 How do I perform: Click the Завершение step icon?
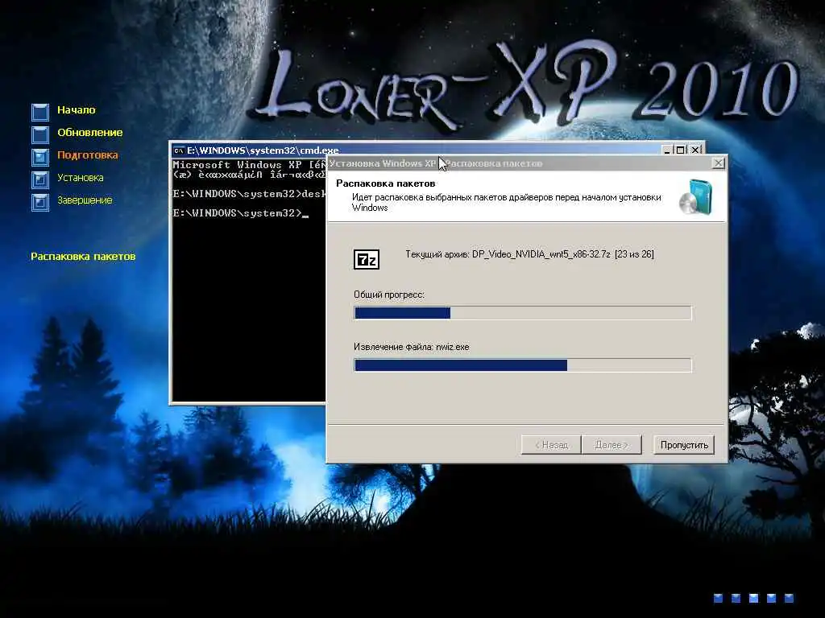(40, 202)
